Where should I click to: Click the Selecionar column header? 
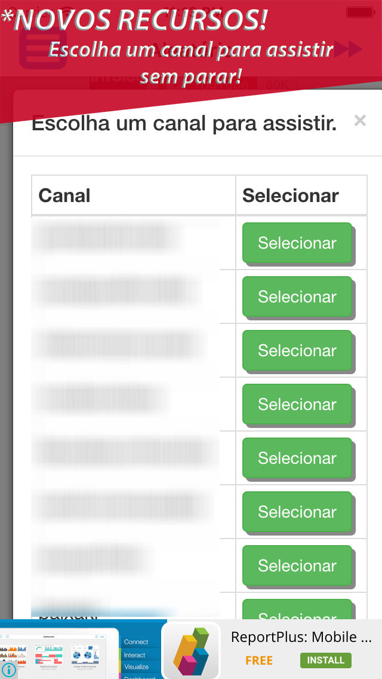(290, 195)
